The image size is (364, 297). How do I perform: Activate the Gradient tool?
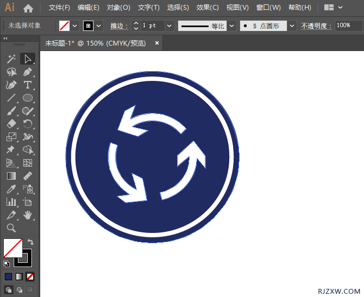pos(11,176)
